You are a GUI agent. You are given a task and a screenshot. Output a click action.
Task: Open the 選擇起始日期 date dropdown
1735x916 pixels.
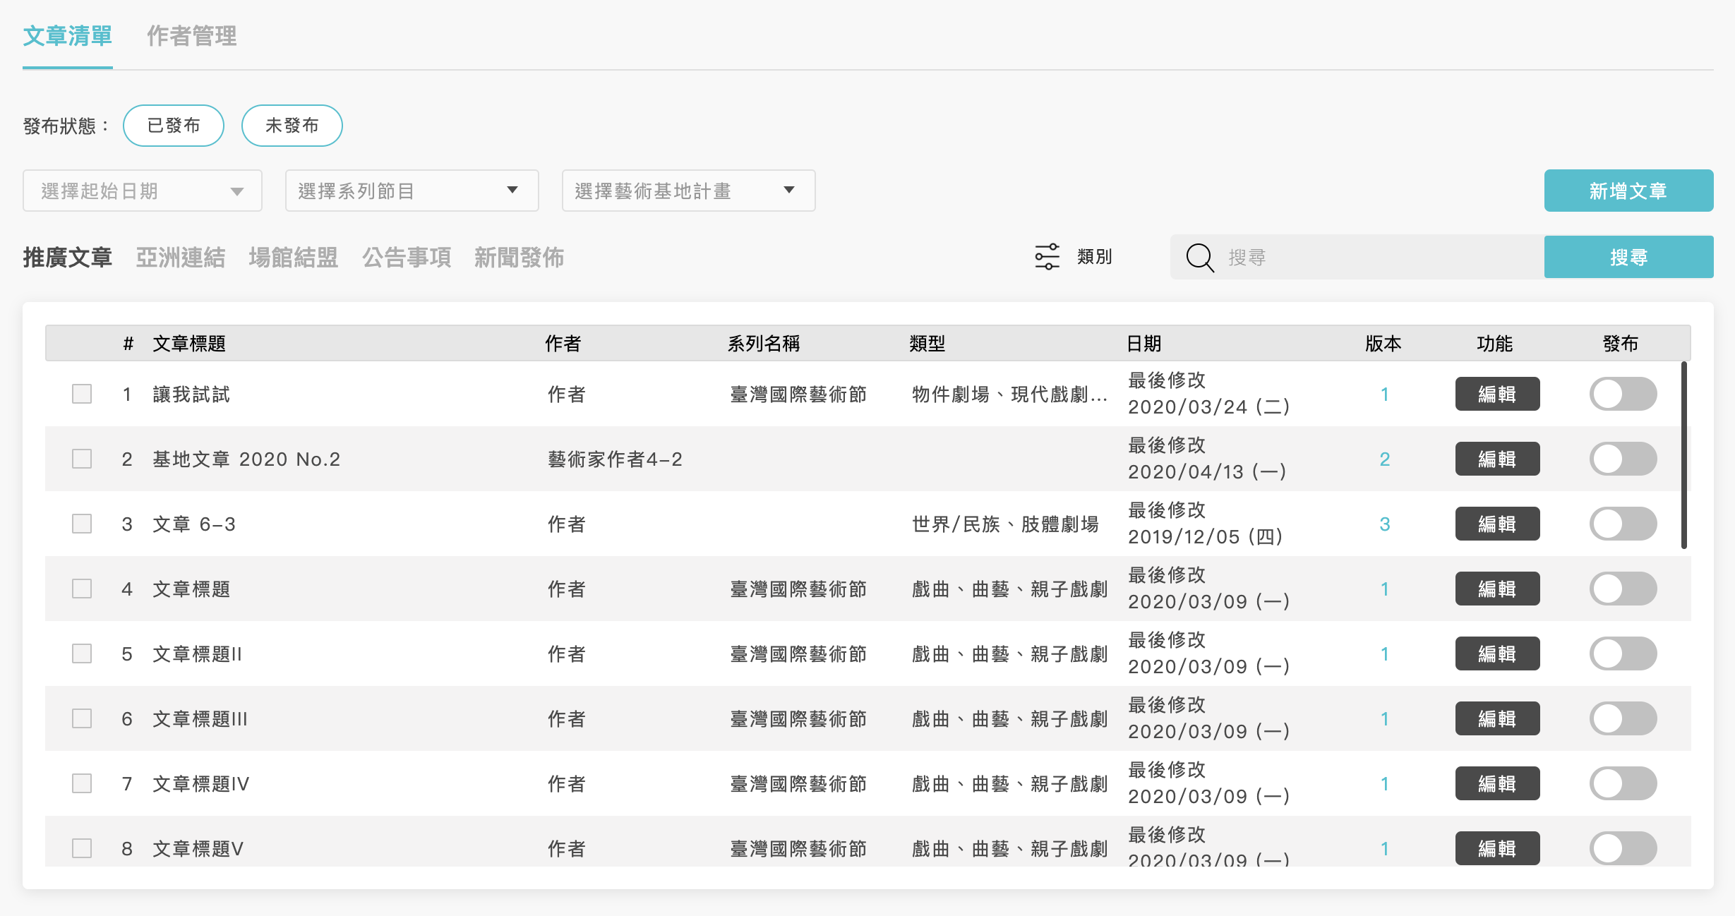[x=143, y=191]
